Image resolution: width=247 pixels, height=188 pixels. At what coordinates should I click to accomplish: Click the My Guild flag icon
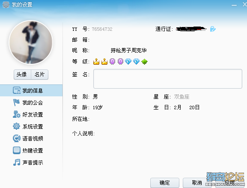pos(16,102)
